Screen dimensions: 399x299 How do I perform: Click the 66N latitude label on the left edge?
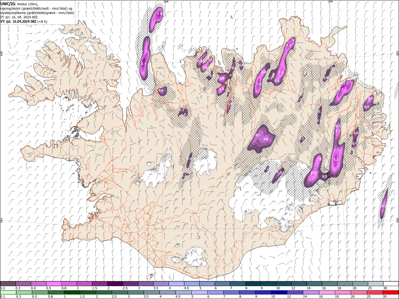pos(2,54)
